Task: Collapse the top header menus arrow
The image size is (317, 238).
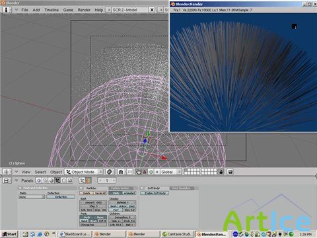Action: coord(17,10)
